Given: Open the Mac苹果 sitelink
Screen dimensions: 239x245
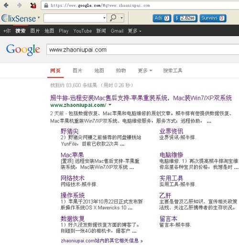Looking at the screenshot, I should pos(72,155).
